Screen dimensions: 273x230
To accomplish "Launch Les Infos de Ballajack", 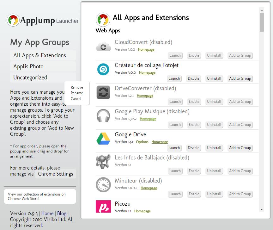I will click(x=175, y=171).
